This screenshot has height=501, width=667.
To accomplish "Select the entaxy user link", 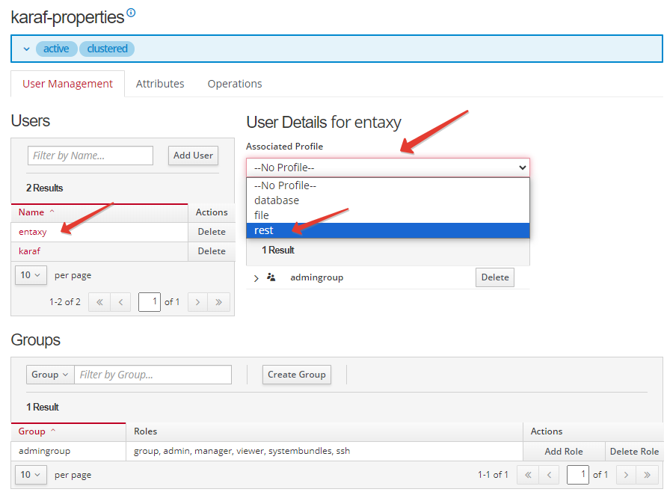I will click(33, 232).
